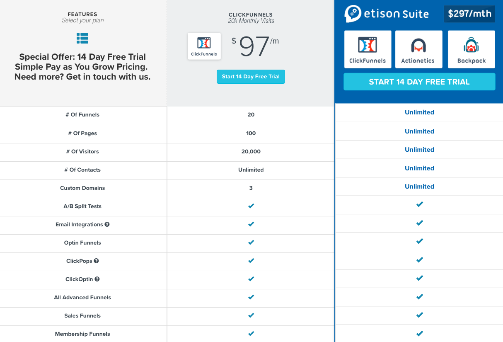
Task: Click the ClickFunnels checkmark for A/B Split Tests
Action: tap(251, 206)
